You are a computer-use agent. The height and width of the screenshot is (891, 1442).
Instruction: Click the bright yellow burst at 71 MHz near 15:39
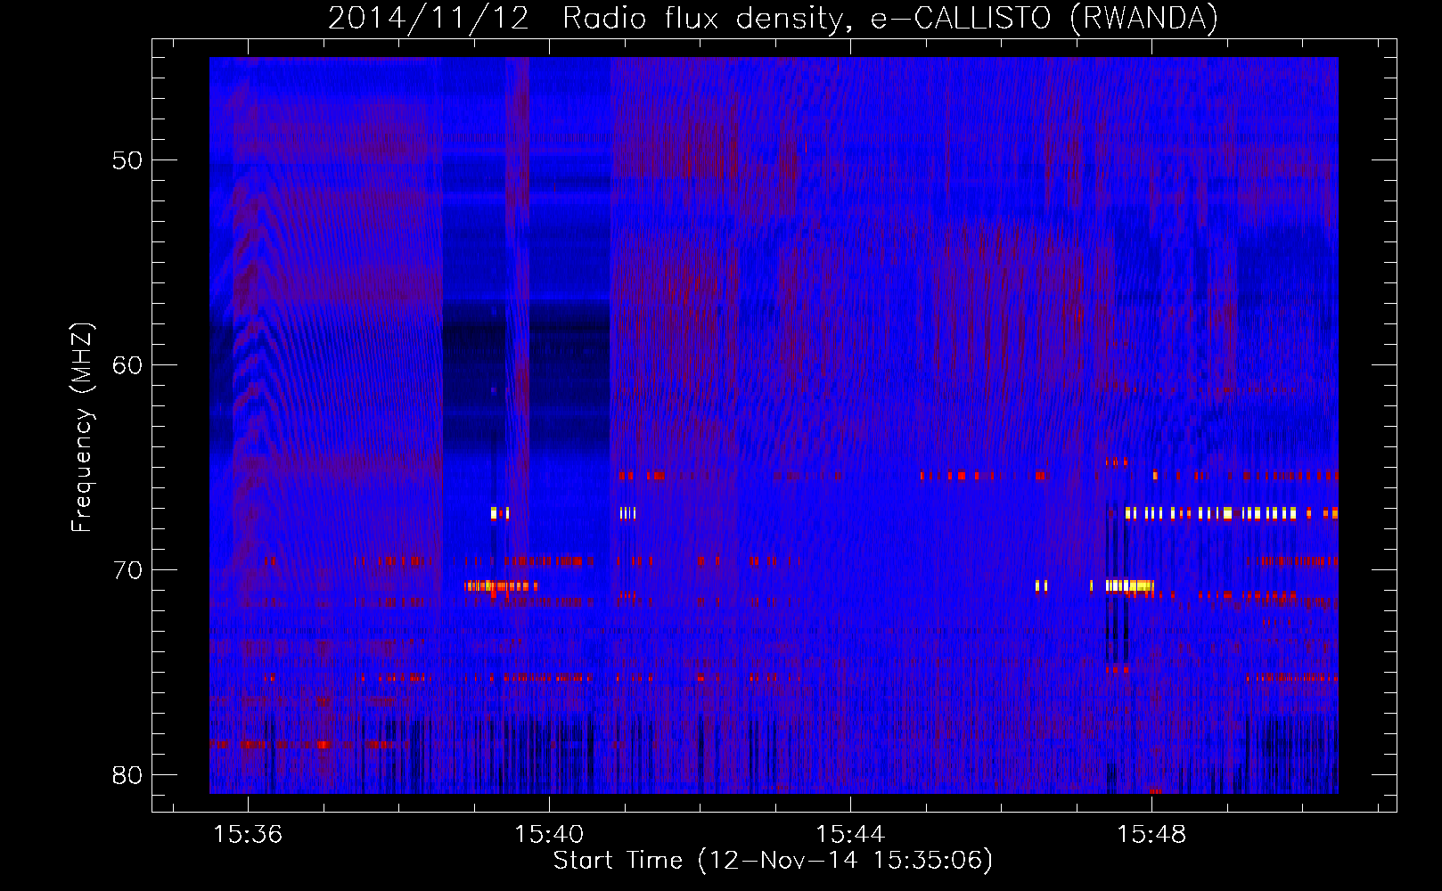[501, 585]
